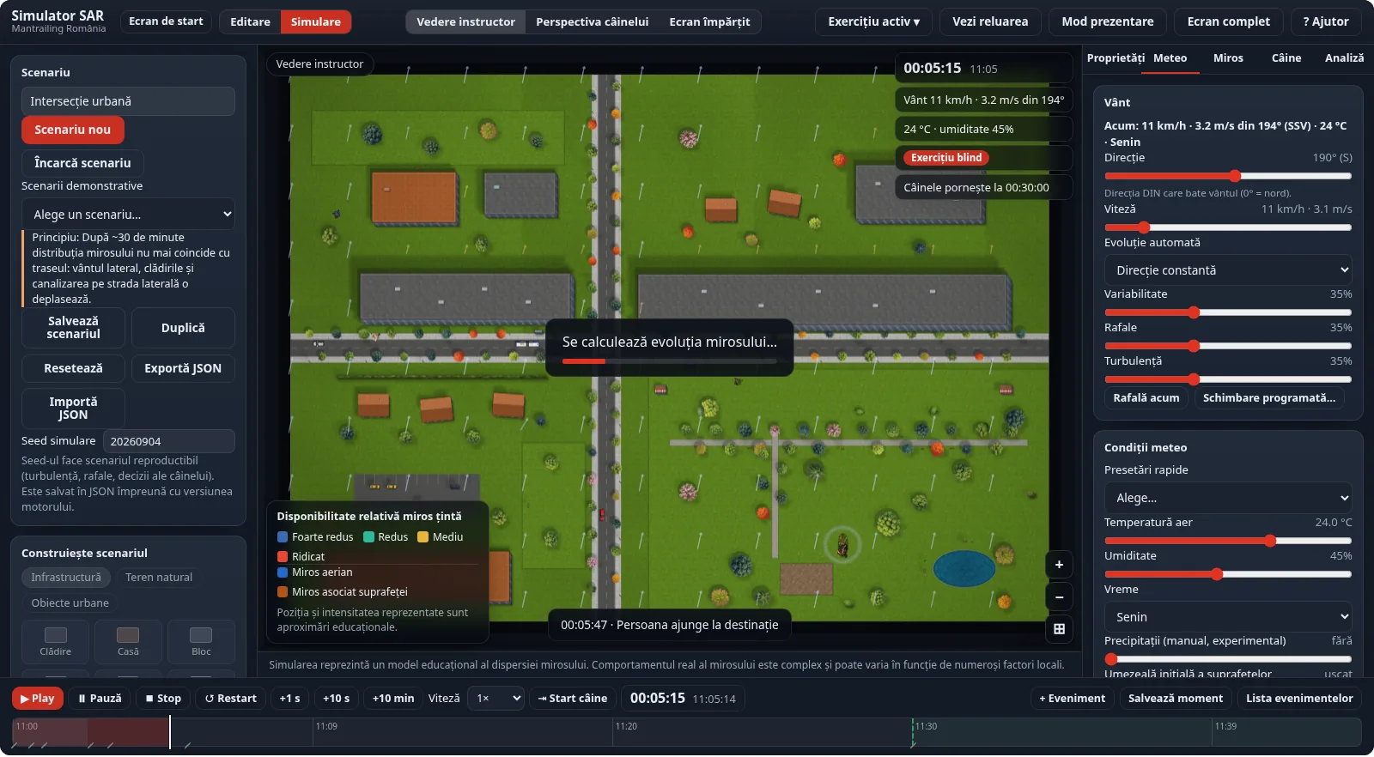Viewport: 1374px width, 757px height.
Task: Open the Câine tab
Action: click(1286, 58)
